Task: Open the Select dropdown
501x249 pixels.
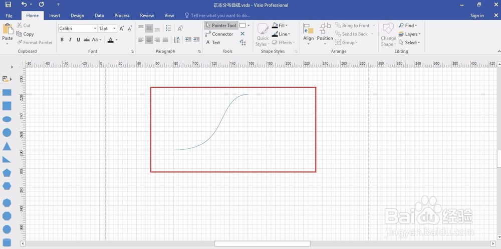Action: (x=409, y=43)
